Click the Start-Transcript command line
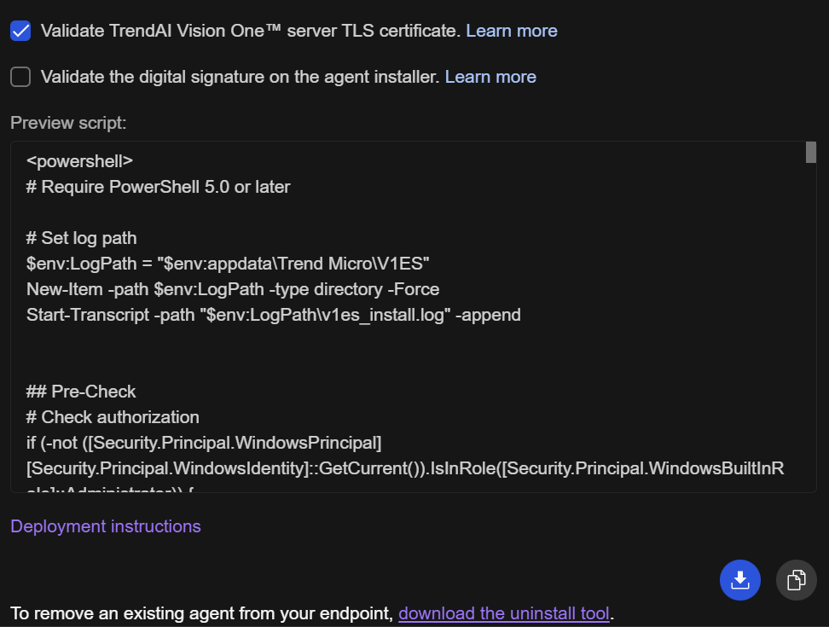829x627 pixels. click(273, 315)
